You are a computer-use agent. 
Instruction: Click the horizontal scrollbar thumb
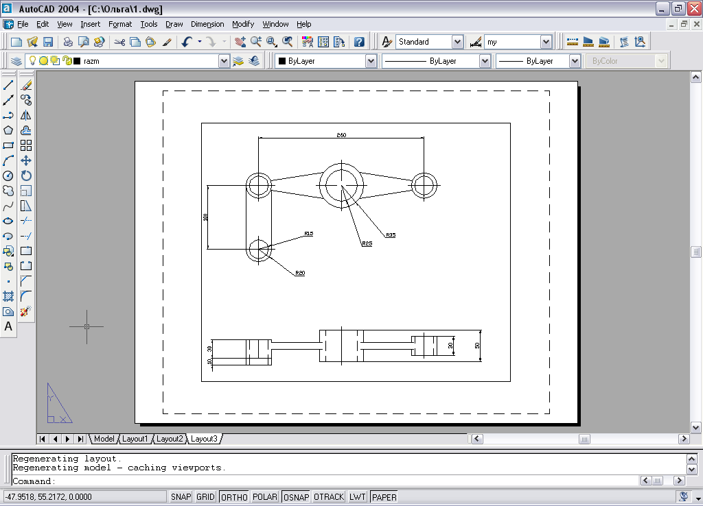click(584, 439)
